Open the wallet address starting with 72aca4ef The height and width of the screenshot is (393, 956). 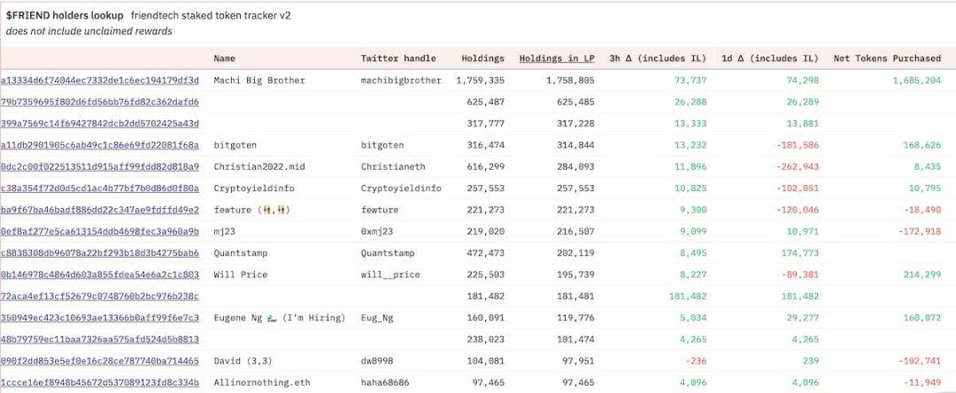[99, 296]
